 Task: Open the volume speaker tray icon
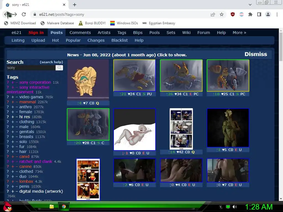pos(234,207)
